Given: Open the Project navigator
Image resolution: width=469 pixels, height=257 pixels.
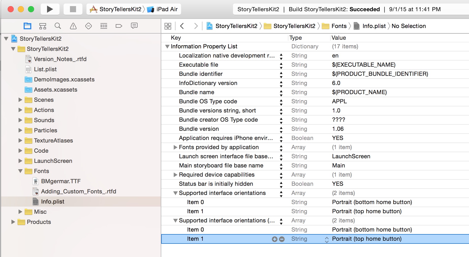Looking at the screenshot, I should (x=27, y=26).
